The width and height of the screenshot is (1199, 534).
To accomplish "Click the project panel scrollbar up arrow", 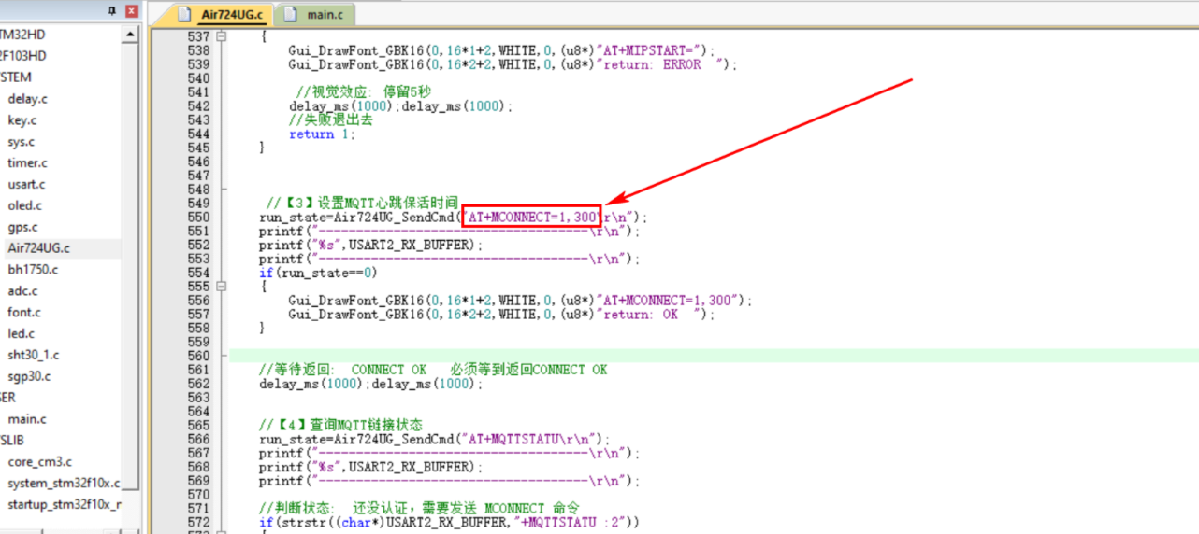I will click(x=131, y=34).
